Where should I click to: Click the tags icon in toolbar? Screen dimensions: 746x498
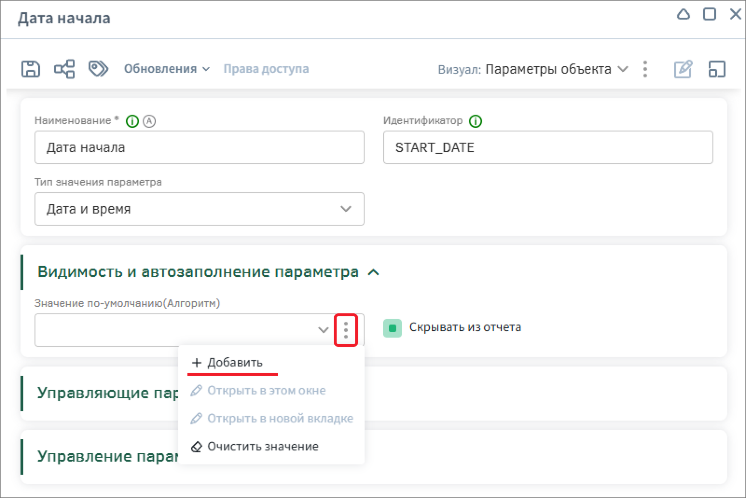pos(98,69)
